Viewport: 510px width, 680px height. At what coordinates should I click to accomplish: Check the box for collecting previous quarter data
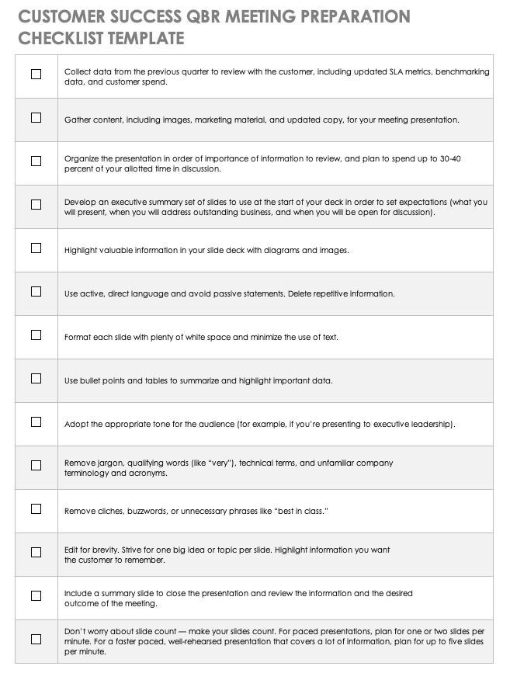(x=36, y=75)
